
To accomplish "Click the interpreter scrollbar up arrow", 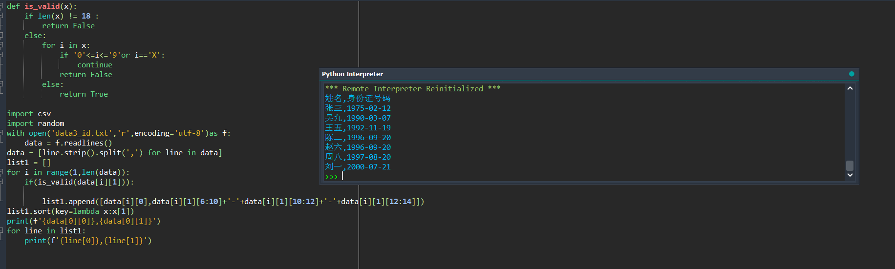I will coord(850,88).
